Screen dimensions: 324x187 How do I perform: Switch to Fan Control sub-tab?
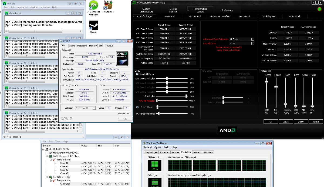point(194,16)
